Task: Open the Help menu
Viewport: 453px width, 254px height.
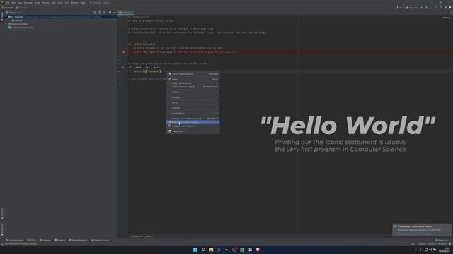Action: (x=83, y=3)
